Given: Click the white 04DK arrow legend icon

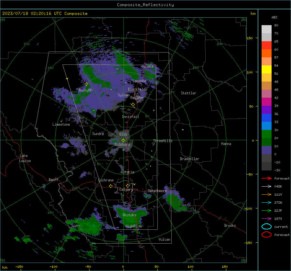Looking at the screenshot, I should (266, 186).
